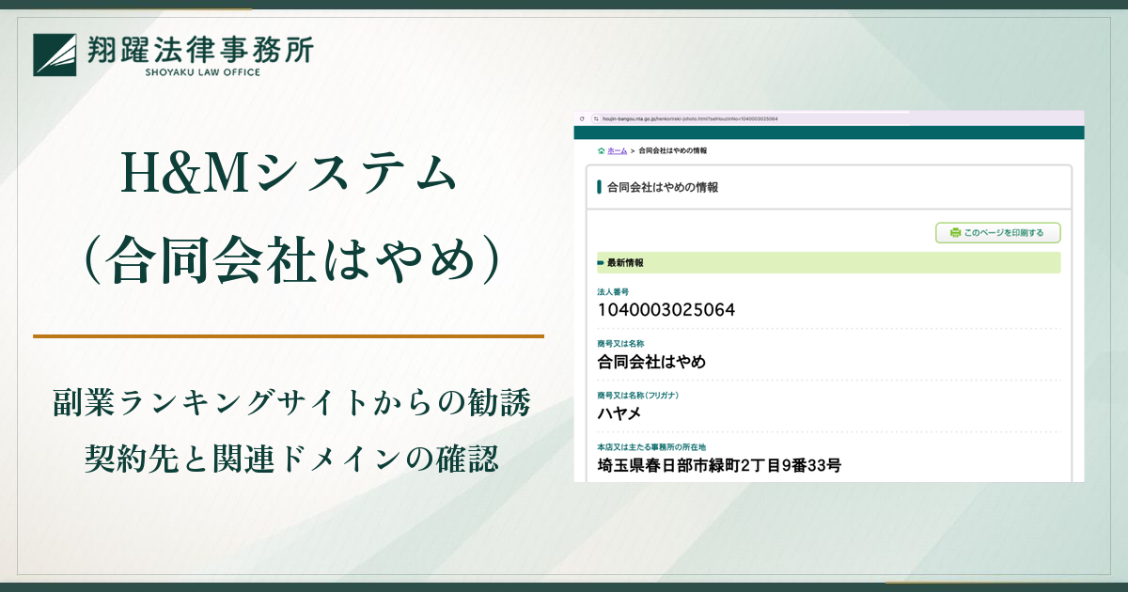1128x592 pixels.
Task: Click the 副業ランキングサイトからの勧誘 subtitle
Action: (292, 404)
